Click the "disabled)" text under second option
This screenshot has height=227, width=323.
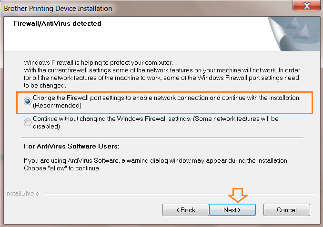[x=46, y=126]
